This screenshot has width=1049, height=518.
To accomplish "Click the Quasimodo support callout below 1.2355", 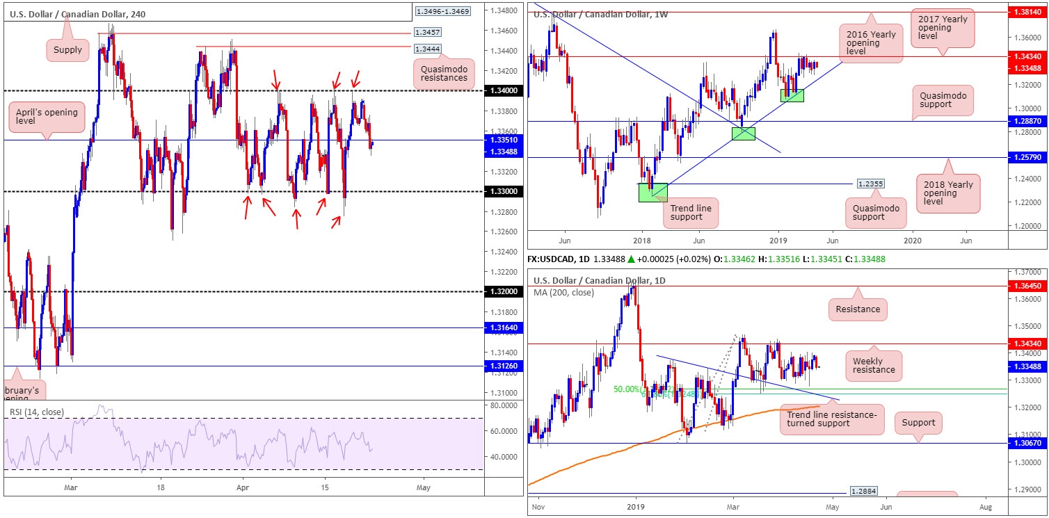I will pos(875,212).
